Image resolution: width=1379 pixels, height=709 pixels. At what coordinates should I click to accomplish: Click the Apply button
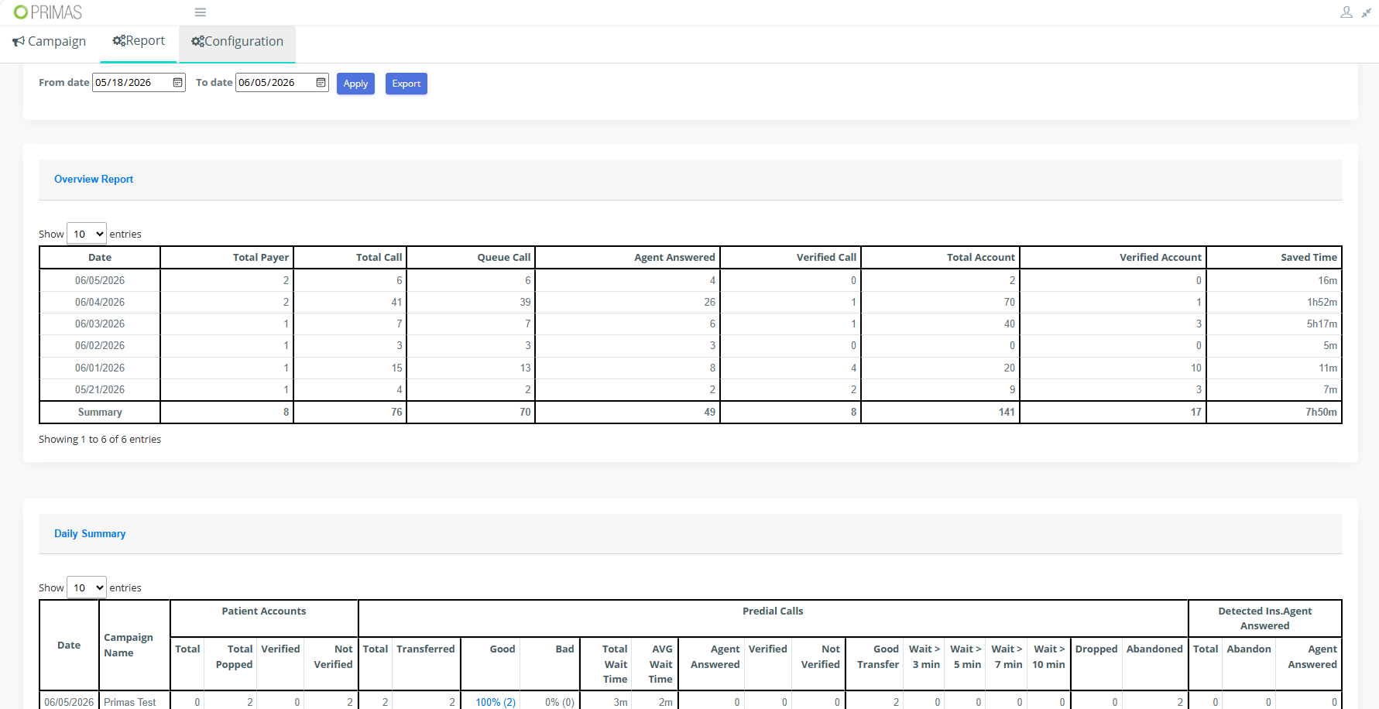point(355,84)
